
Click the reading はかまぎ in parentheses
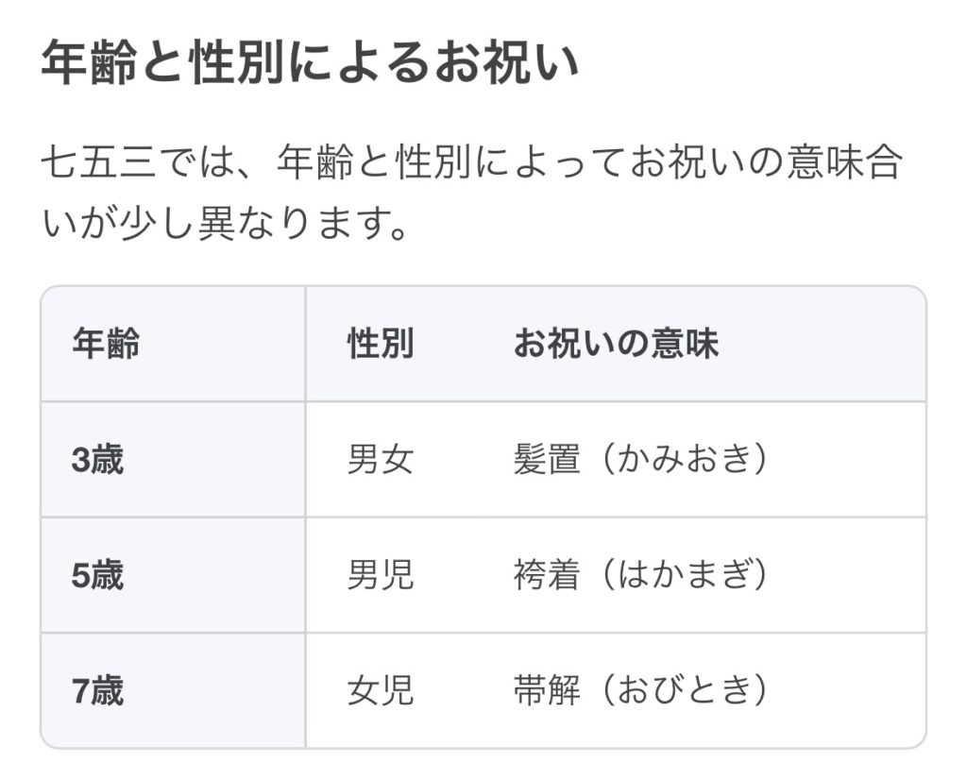686,575
